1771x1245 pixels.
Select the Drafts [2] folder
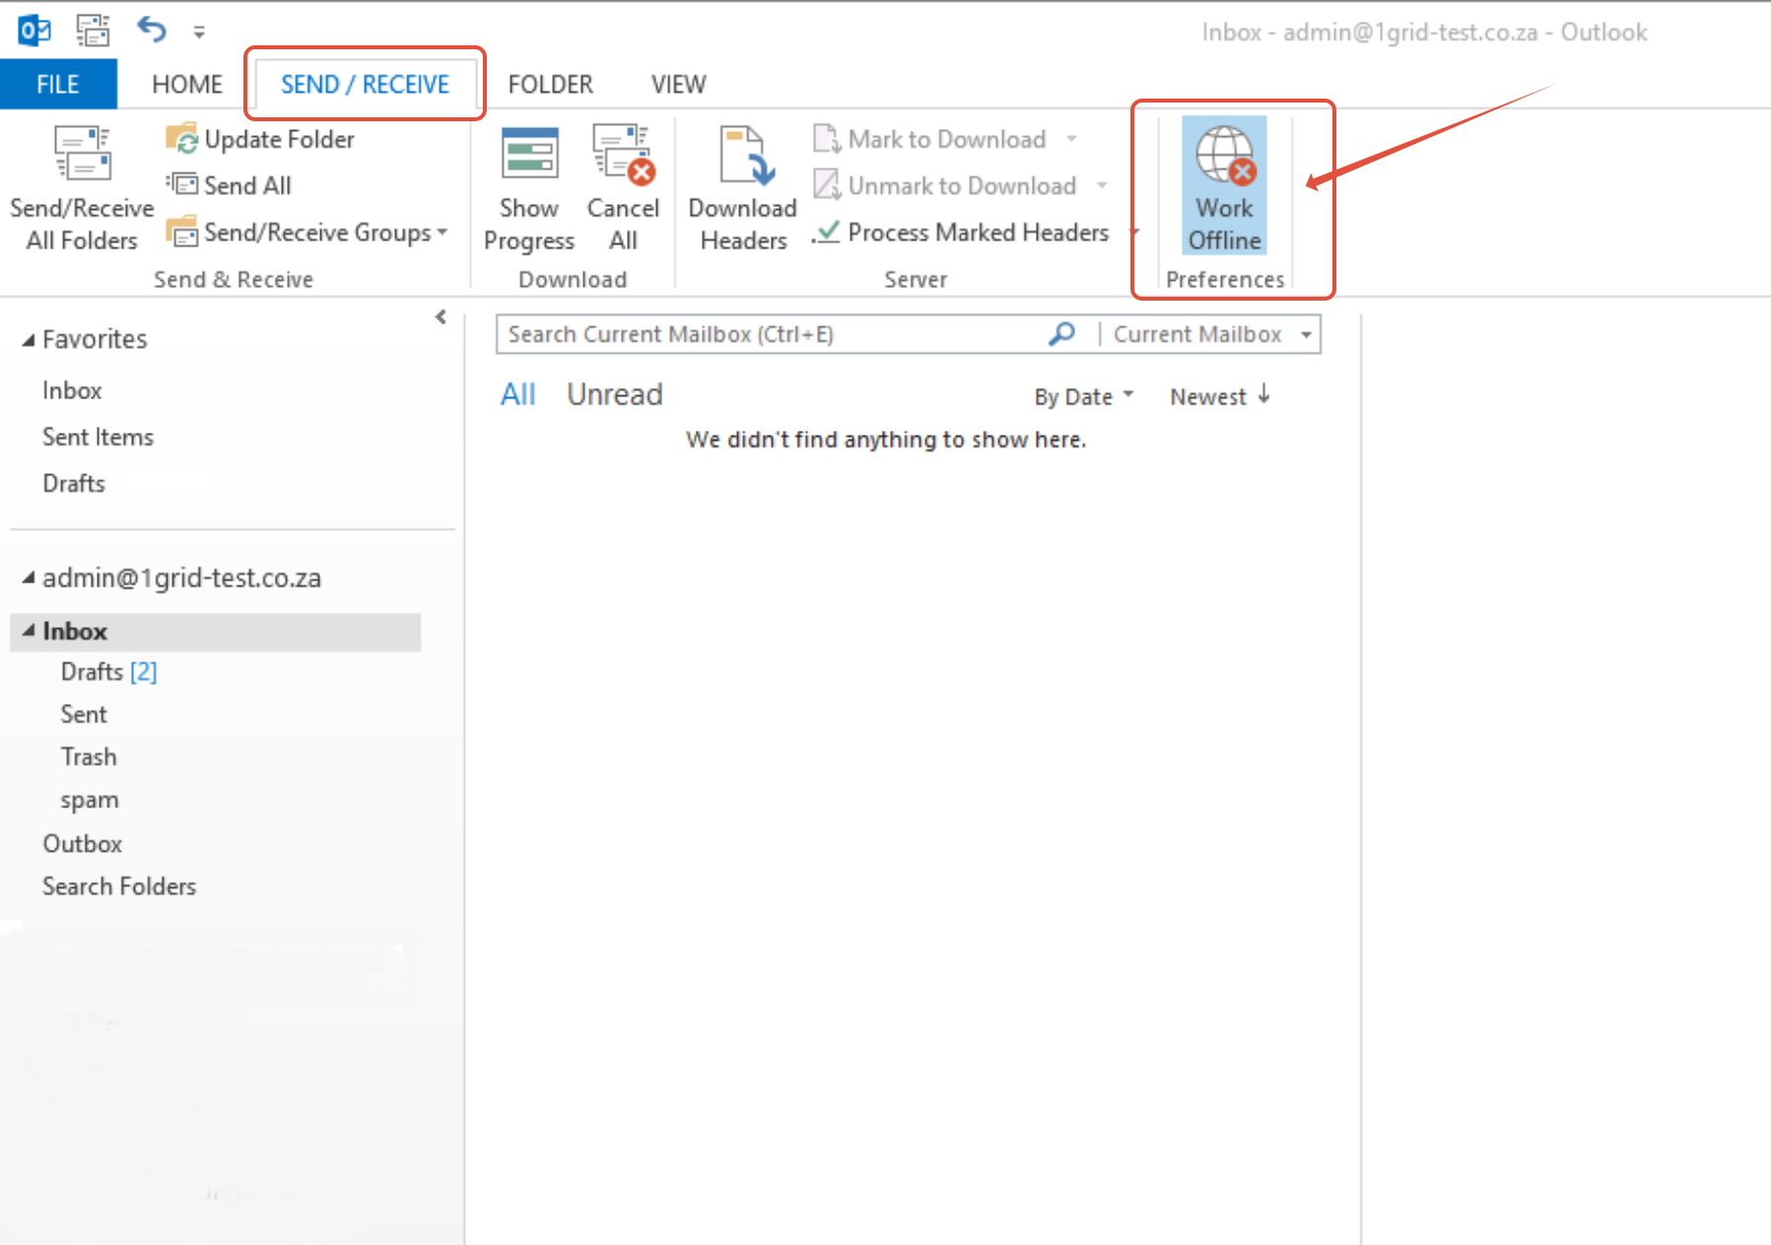[x=108, y=671]
